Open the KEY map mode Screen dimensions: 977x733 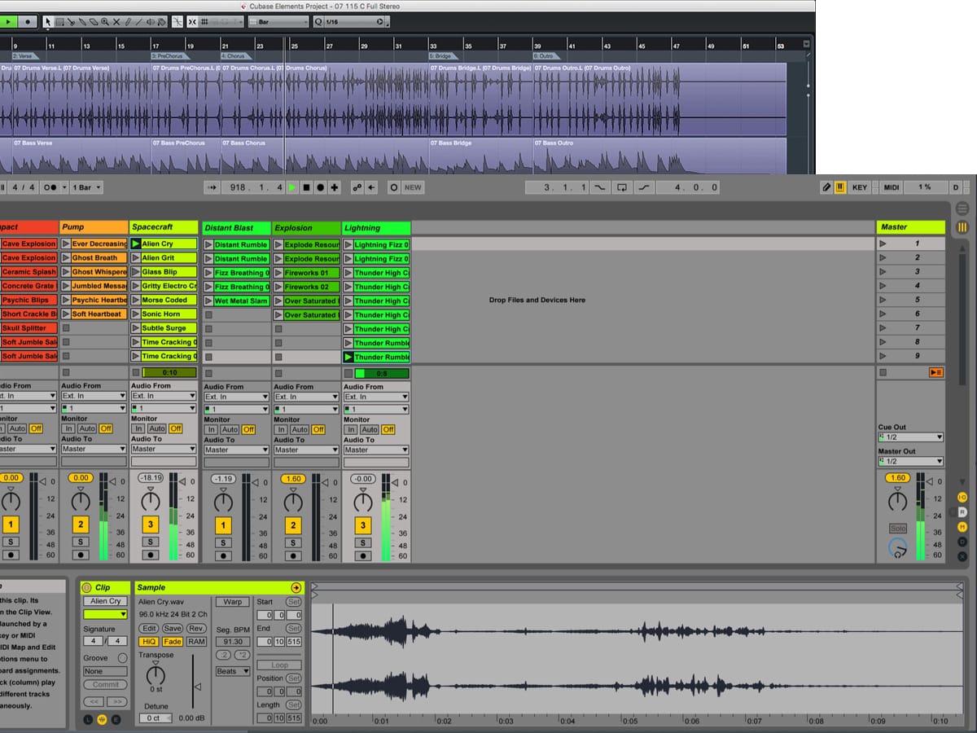860,187
